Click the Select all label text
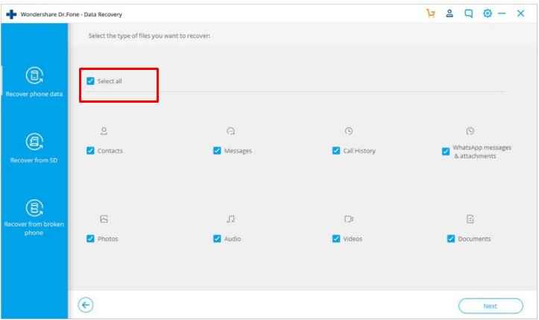539x320 pixels. [110, 81]
